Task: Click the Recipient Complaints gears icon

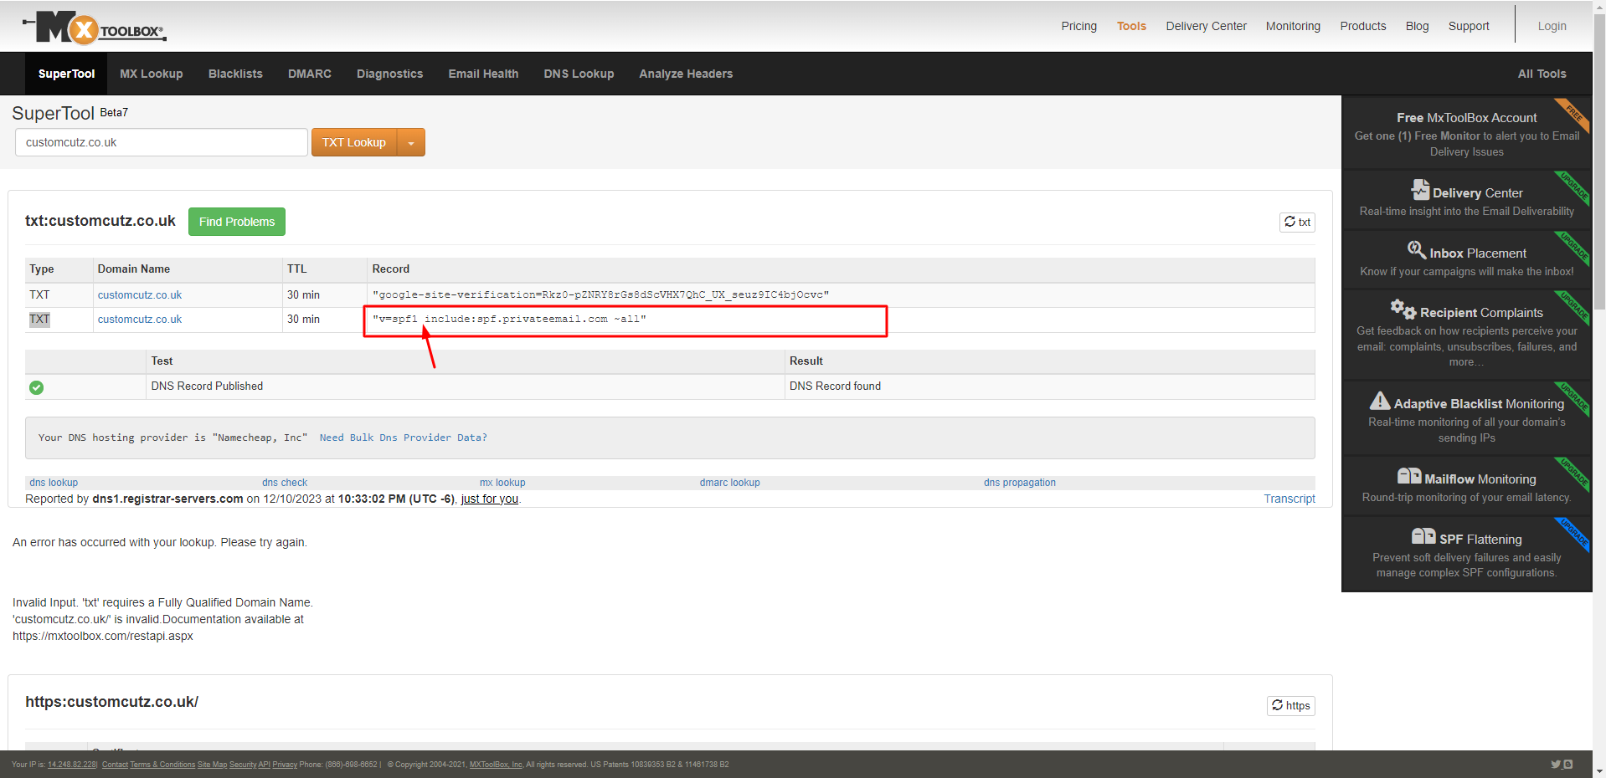Action: tap(1403, 309)
